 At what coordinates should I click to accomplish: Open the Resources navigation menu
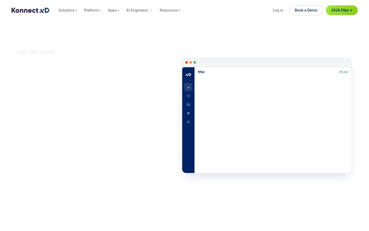pyautogui.click(x=170, y=10)
